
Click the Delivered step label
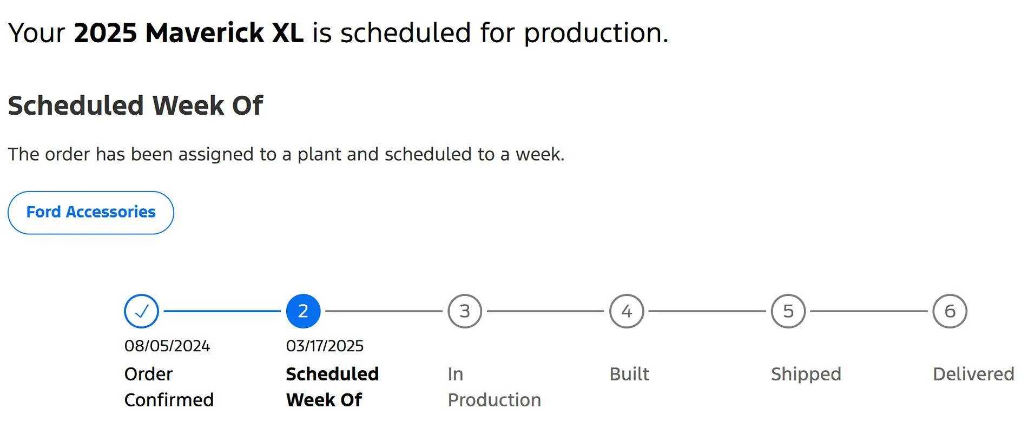[973, 374]
